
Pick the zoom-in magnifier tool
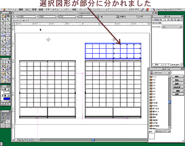click(x=3, y=20)
